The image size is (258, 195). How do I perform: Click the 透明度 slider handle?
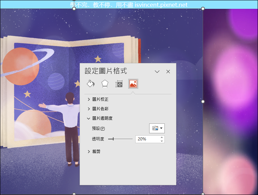coord(113,139)
